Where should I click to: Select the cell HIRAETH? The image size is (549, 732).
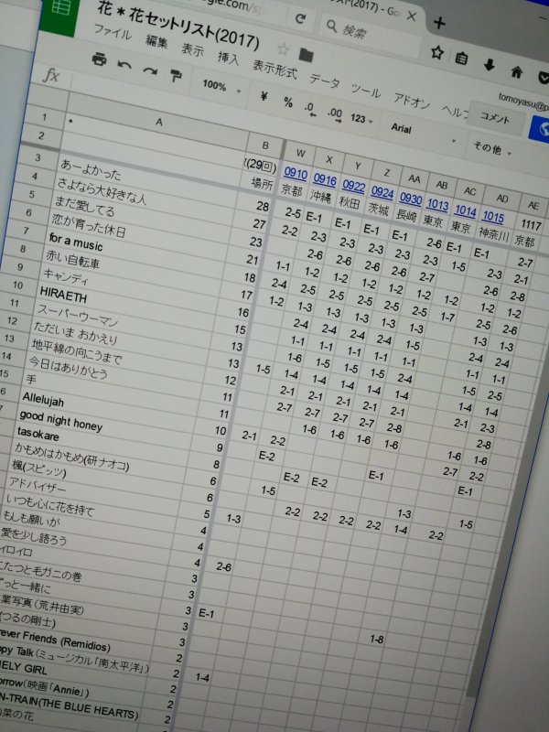click(x=63, y=294)
